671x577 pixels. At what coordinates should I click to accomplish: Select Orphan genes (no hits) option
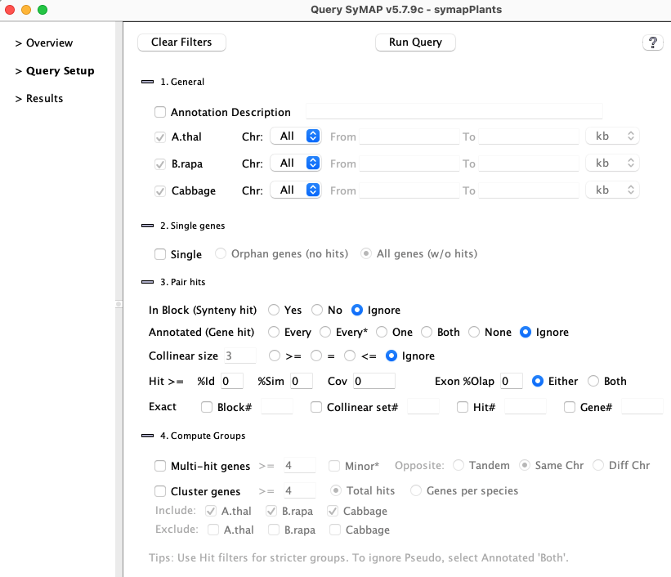221,254
